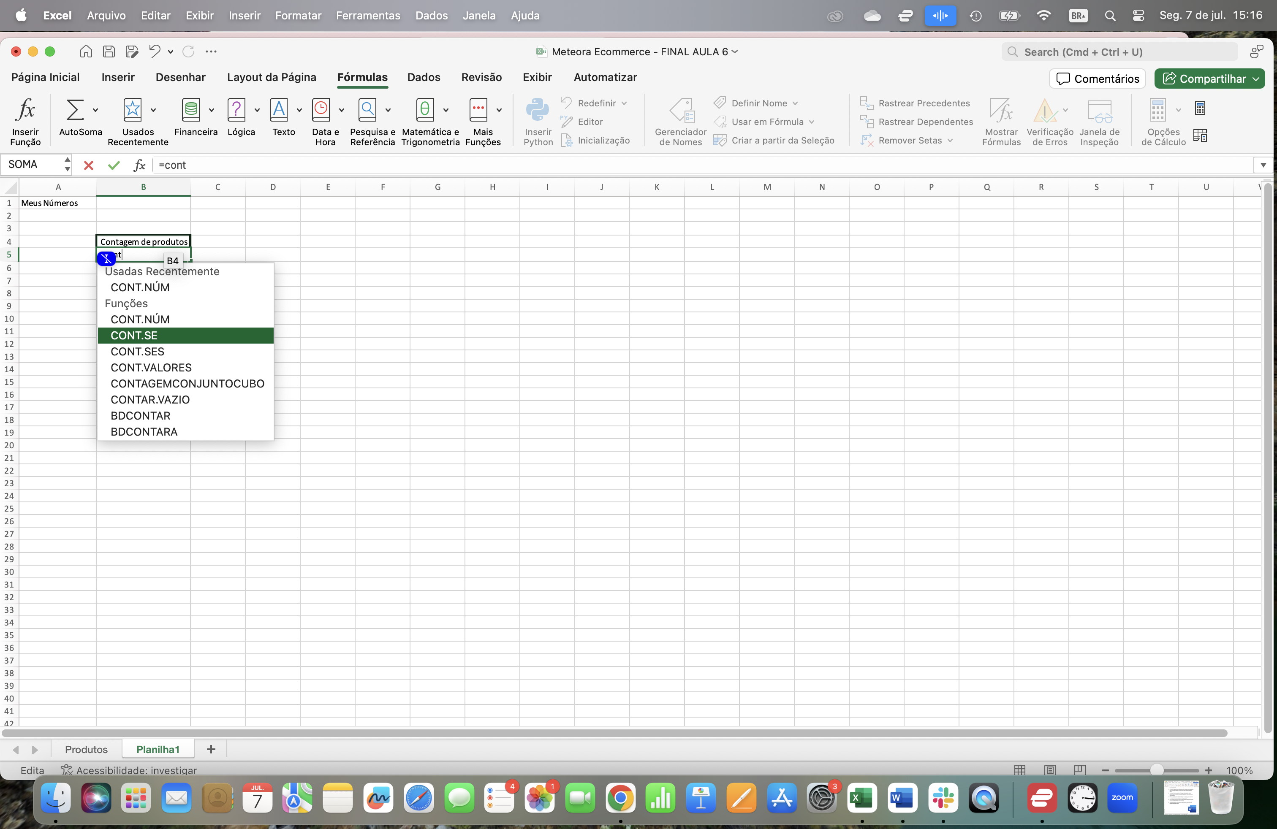Click the Home icon in title bar
Viewport: 1277px width, 829px height.
[86, 51]
